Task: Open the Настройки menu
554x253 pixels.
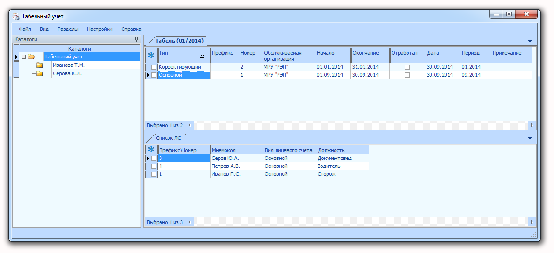Action: point(100,29)
